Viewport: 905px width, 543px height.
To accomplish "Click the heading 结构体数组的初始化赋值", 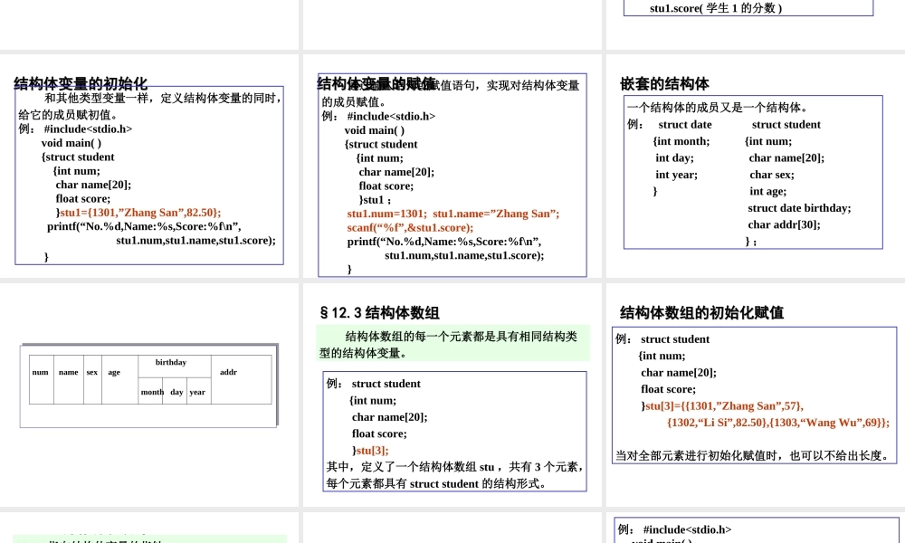I will point(702,313).
